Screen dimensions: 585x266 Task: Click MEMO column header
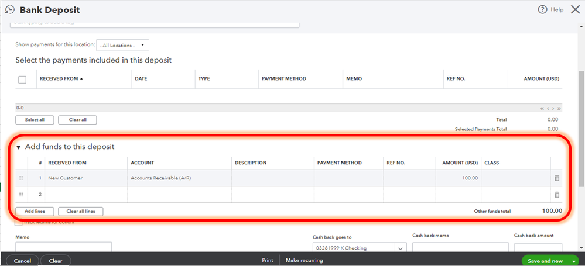(x=354, y=78)
